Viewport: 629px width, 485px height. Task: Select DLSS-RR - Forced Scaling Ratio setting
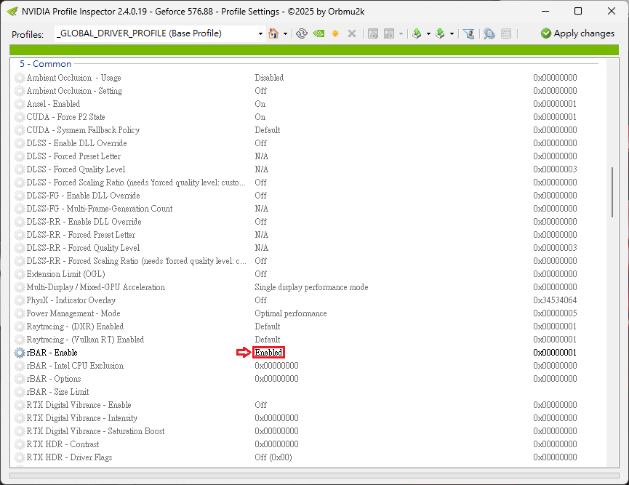point(137,261)
